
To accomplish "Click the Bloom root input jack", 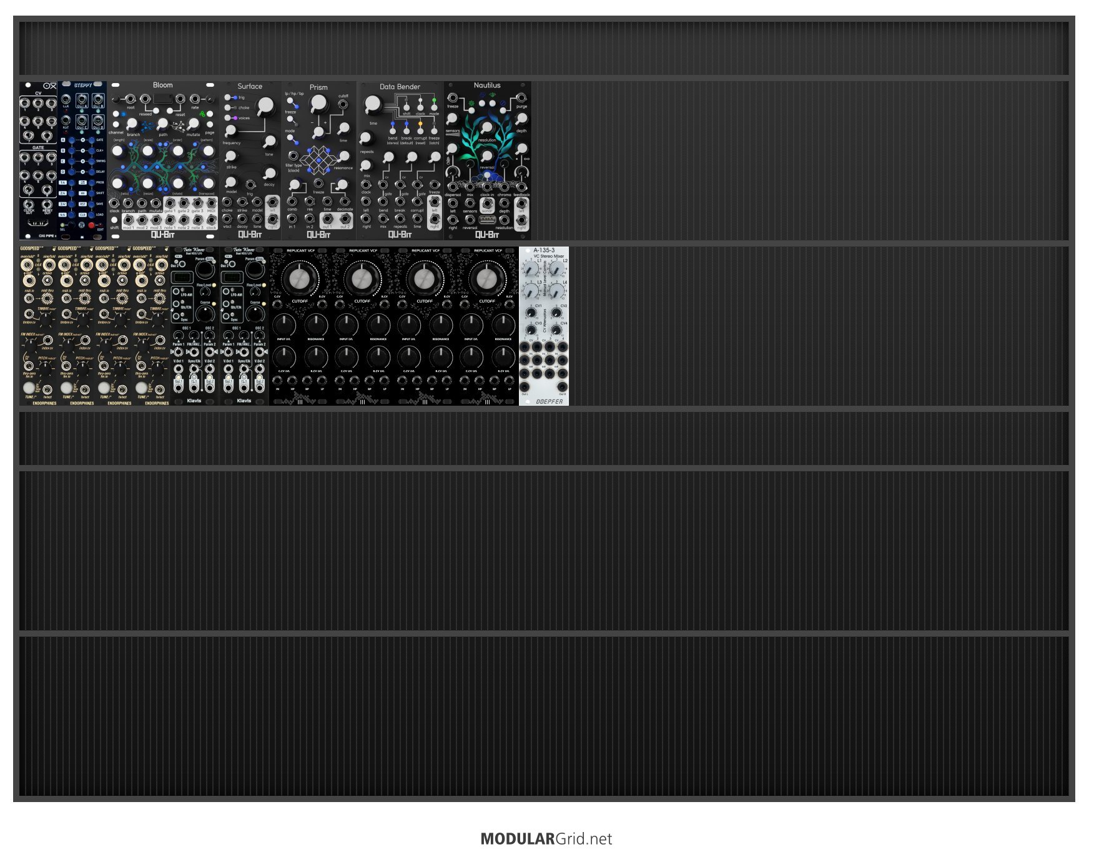I will coord(130,99).
